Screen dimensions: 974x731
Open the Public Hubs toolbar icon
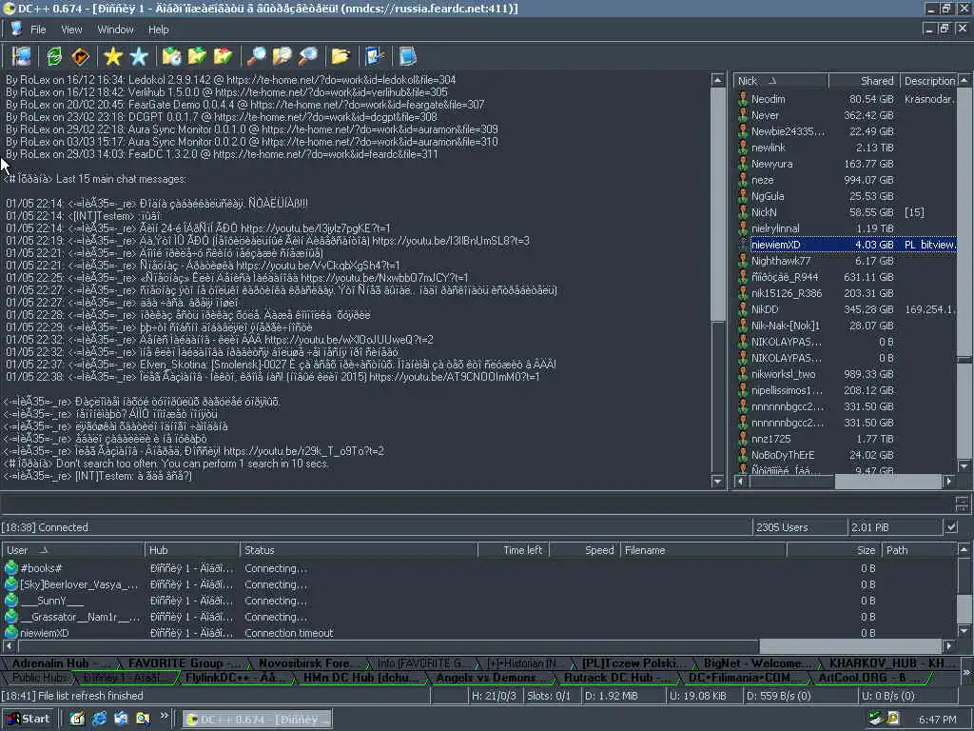[22, 56]
